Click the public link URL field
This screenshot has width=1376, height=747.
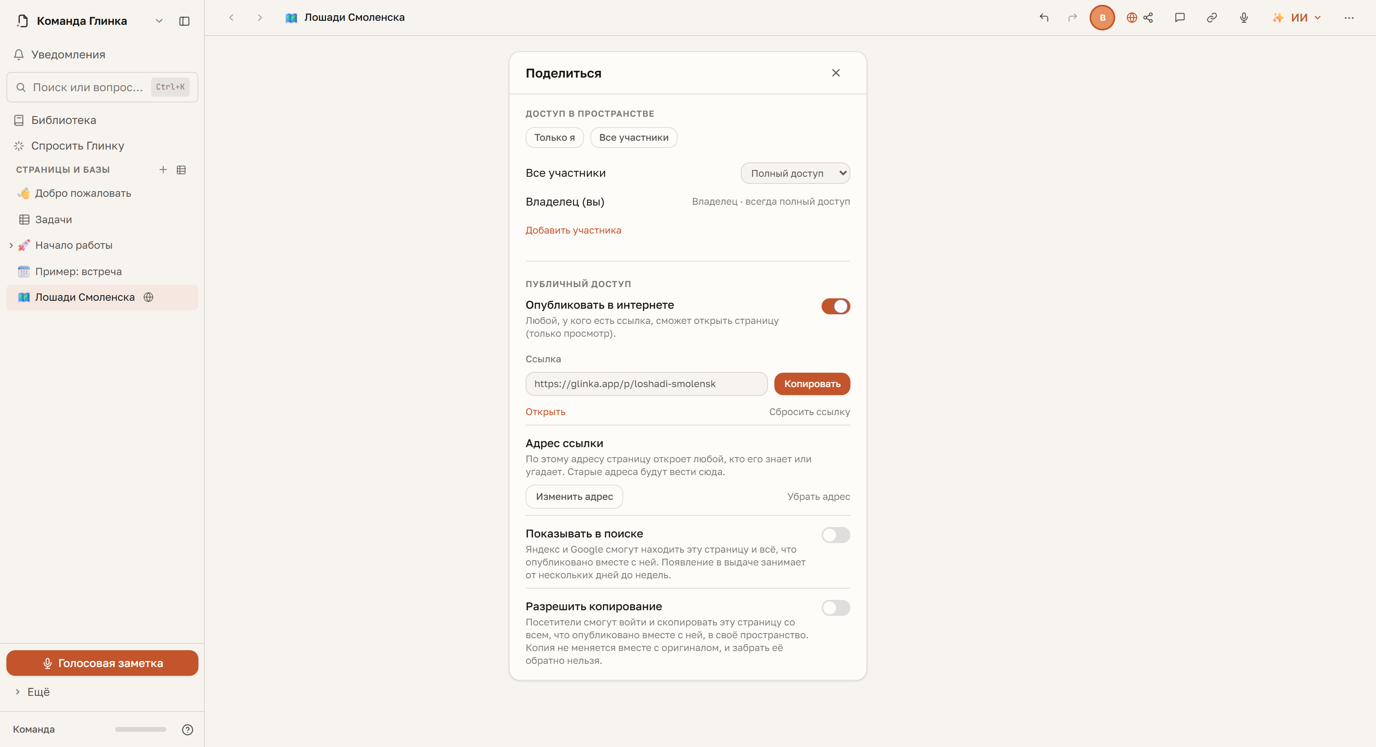[x=646, y=383]
